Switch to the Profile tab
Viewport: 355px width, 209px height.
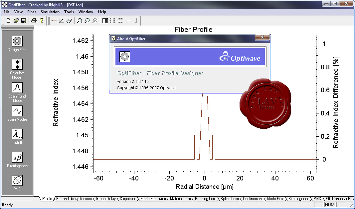[x=47, y=199]
